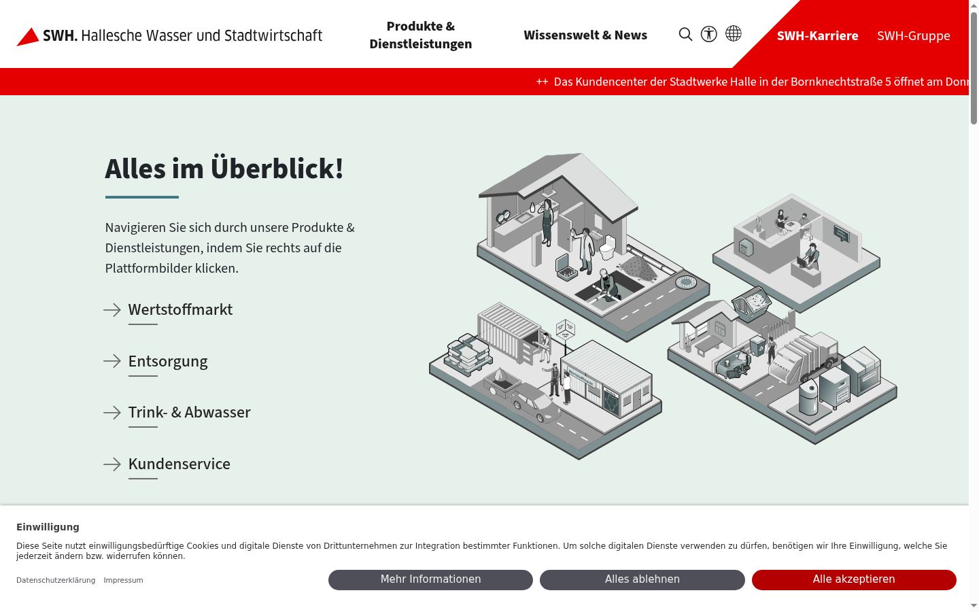Screen dimensions: 979x612
Task: Open the Produkte & Dienstleistungen menu
Action: pyautogui.click(x=421, y=35)
